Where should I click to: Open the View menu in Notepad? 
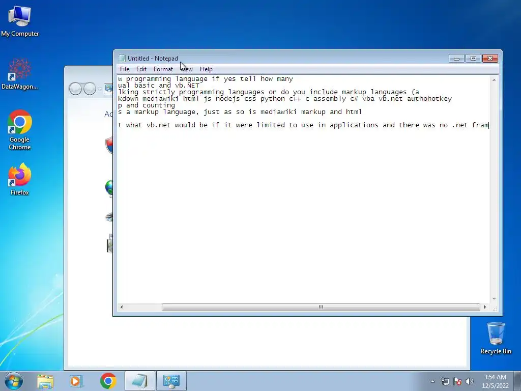point(187,69)
